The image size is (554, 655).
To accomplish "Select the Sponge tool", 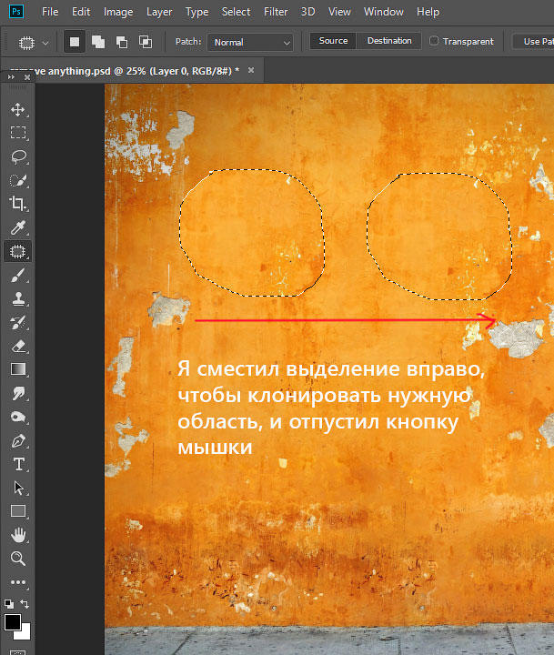I will click(17, 417).
